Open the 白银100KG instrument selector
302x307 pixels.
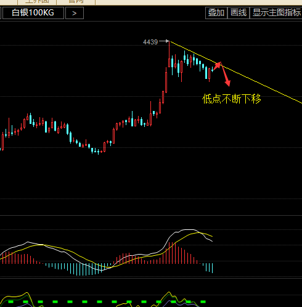[x=33, y=13]
